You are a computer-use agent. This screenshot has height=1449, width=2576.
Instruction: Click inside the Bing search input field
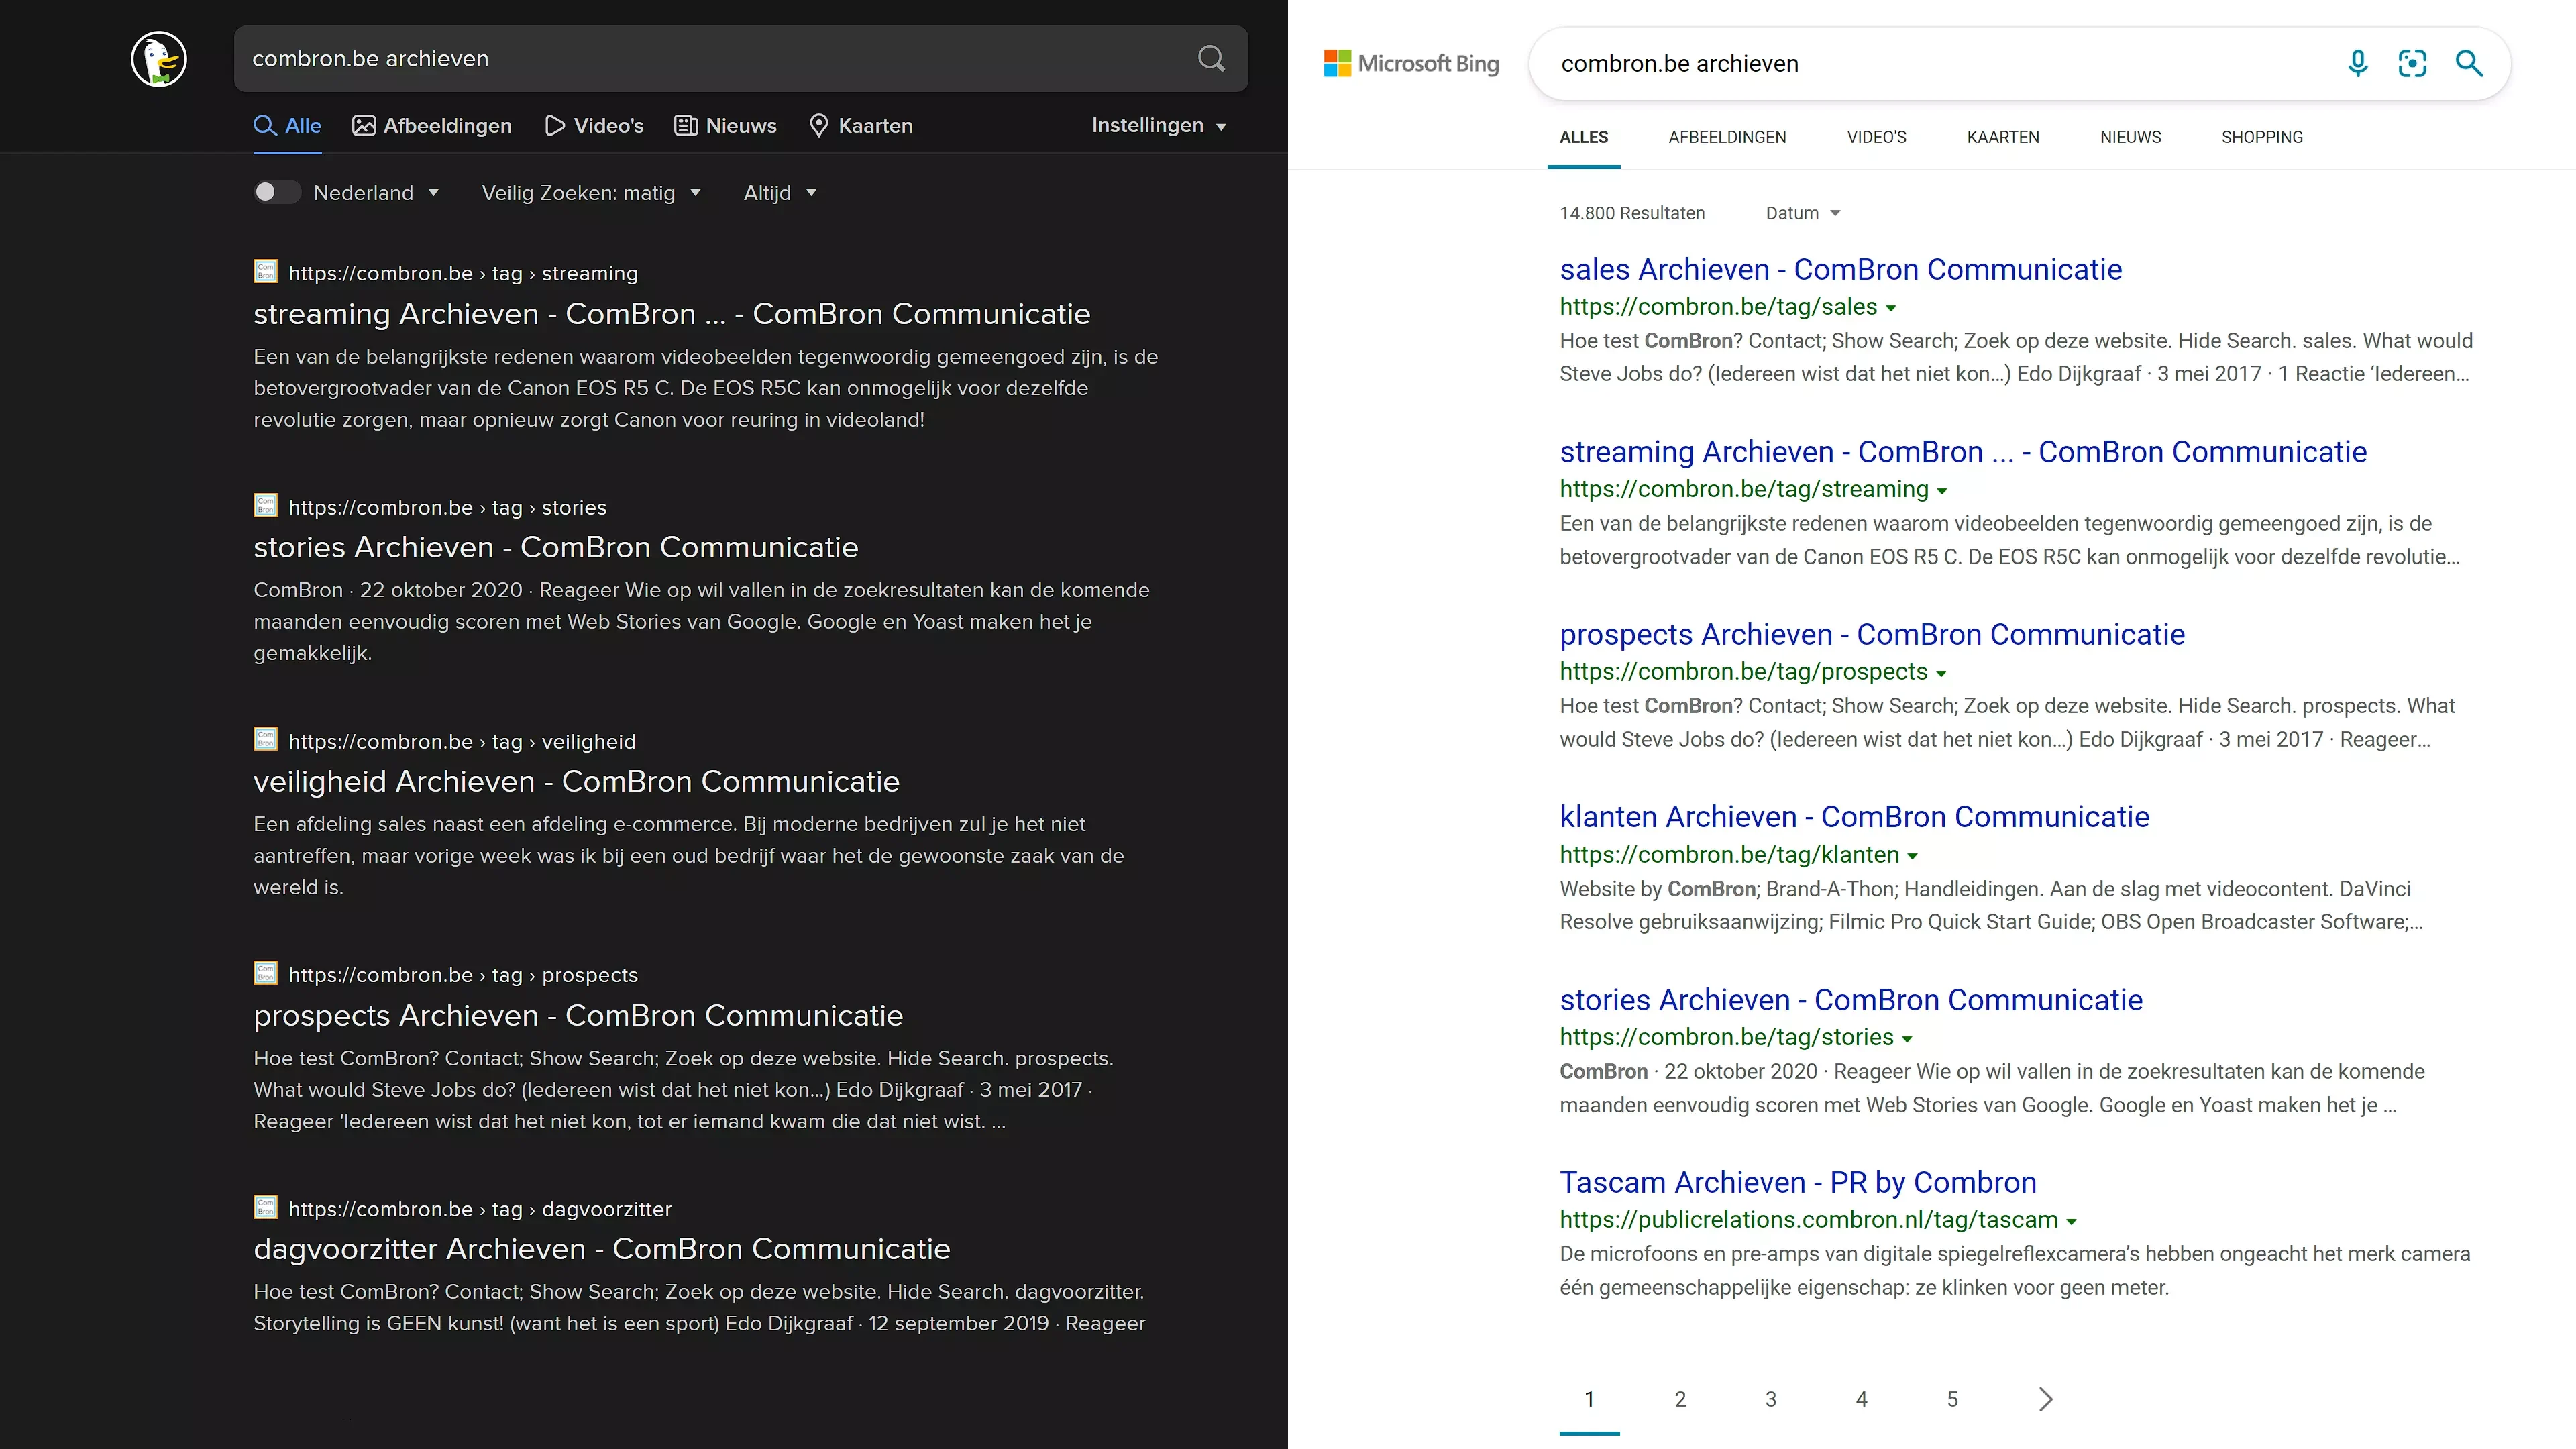coord(1950,63)
